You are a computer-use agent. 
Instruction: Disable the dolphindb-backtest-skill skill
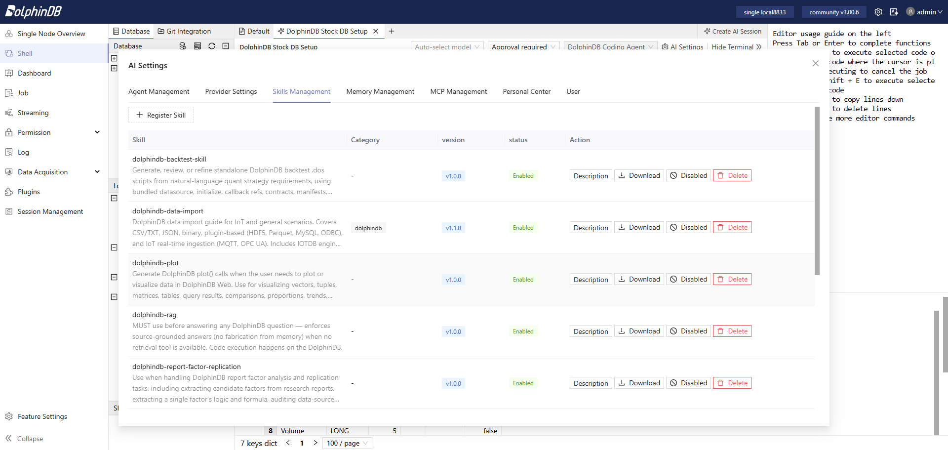pyautogui.click(x=688, y=175)
